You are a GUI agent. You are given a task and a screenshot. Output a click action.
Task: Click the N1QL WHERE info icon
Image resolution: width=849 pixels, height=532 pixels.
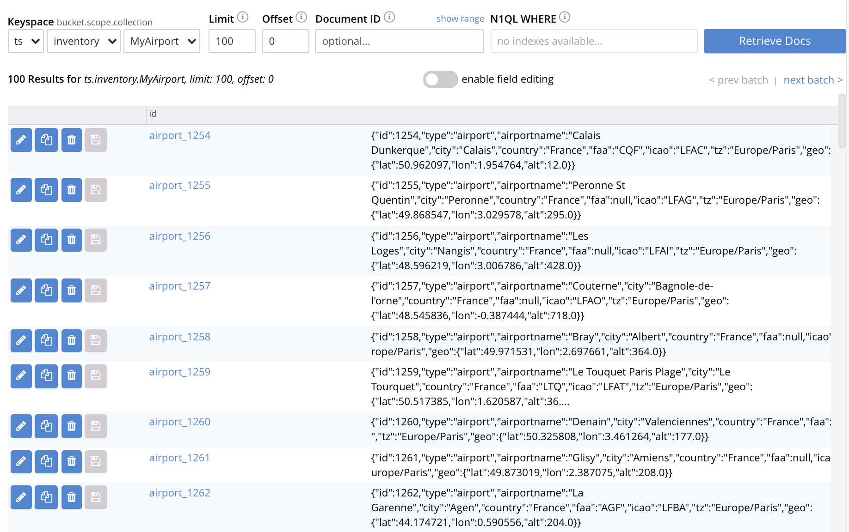click(x=565, y=18)
